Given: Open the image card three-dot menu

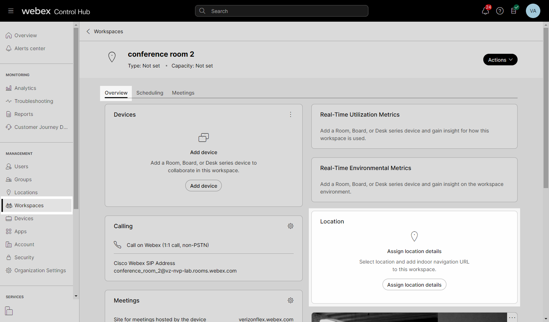Looking at the screenshot, I should (512, 317).
